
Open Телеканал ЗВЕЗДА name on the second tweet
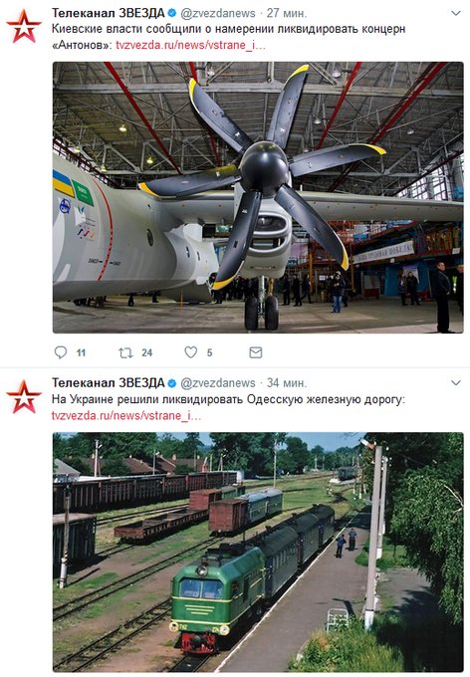coord(108,383)
